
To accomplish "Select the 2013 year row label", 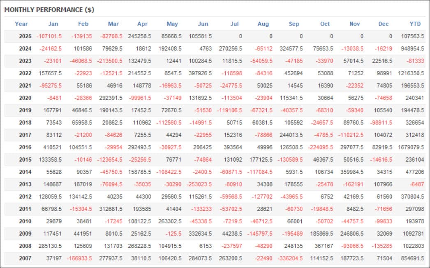I will click(25, 184).
